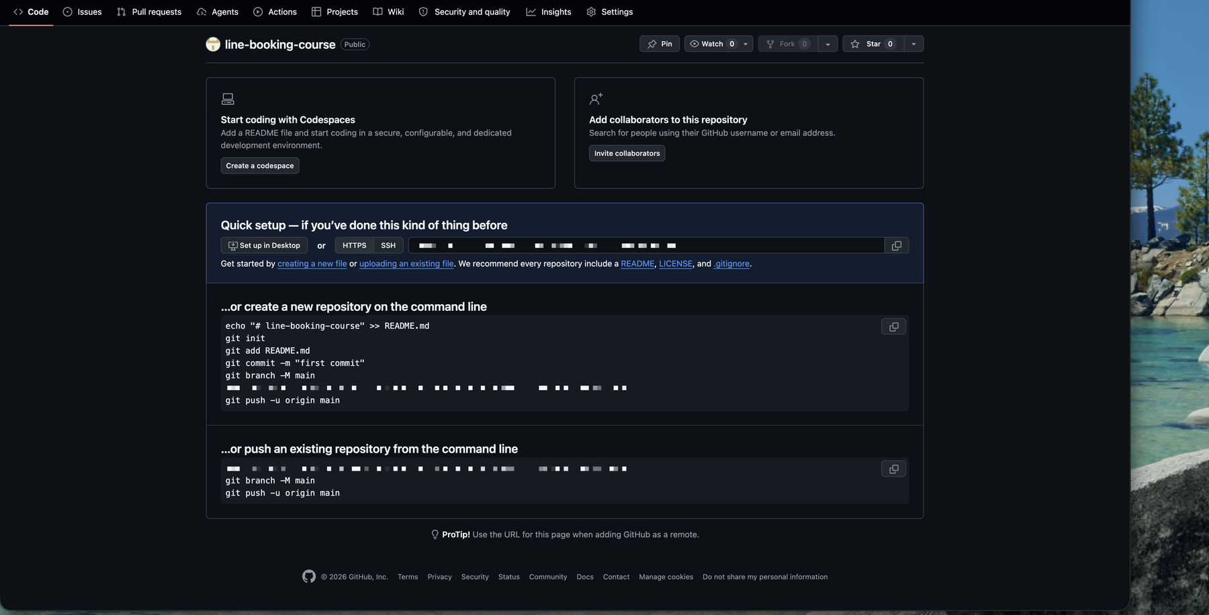Open Terms in the footer

(408, 577)
